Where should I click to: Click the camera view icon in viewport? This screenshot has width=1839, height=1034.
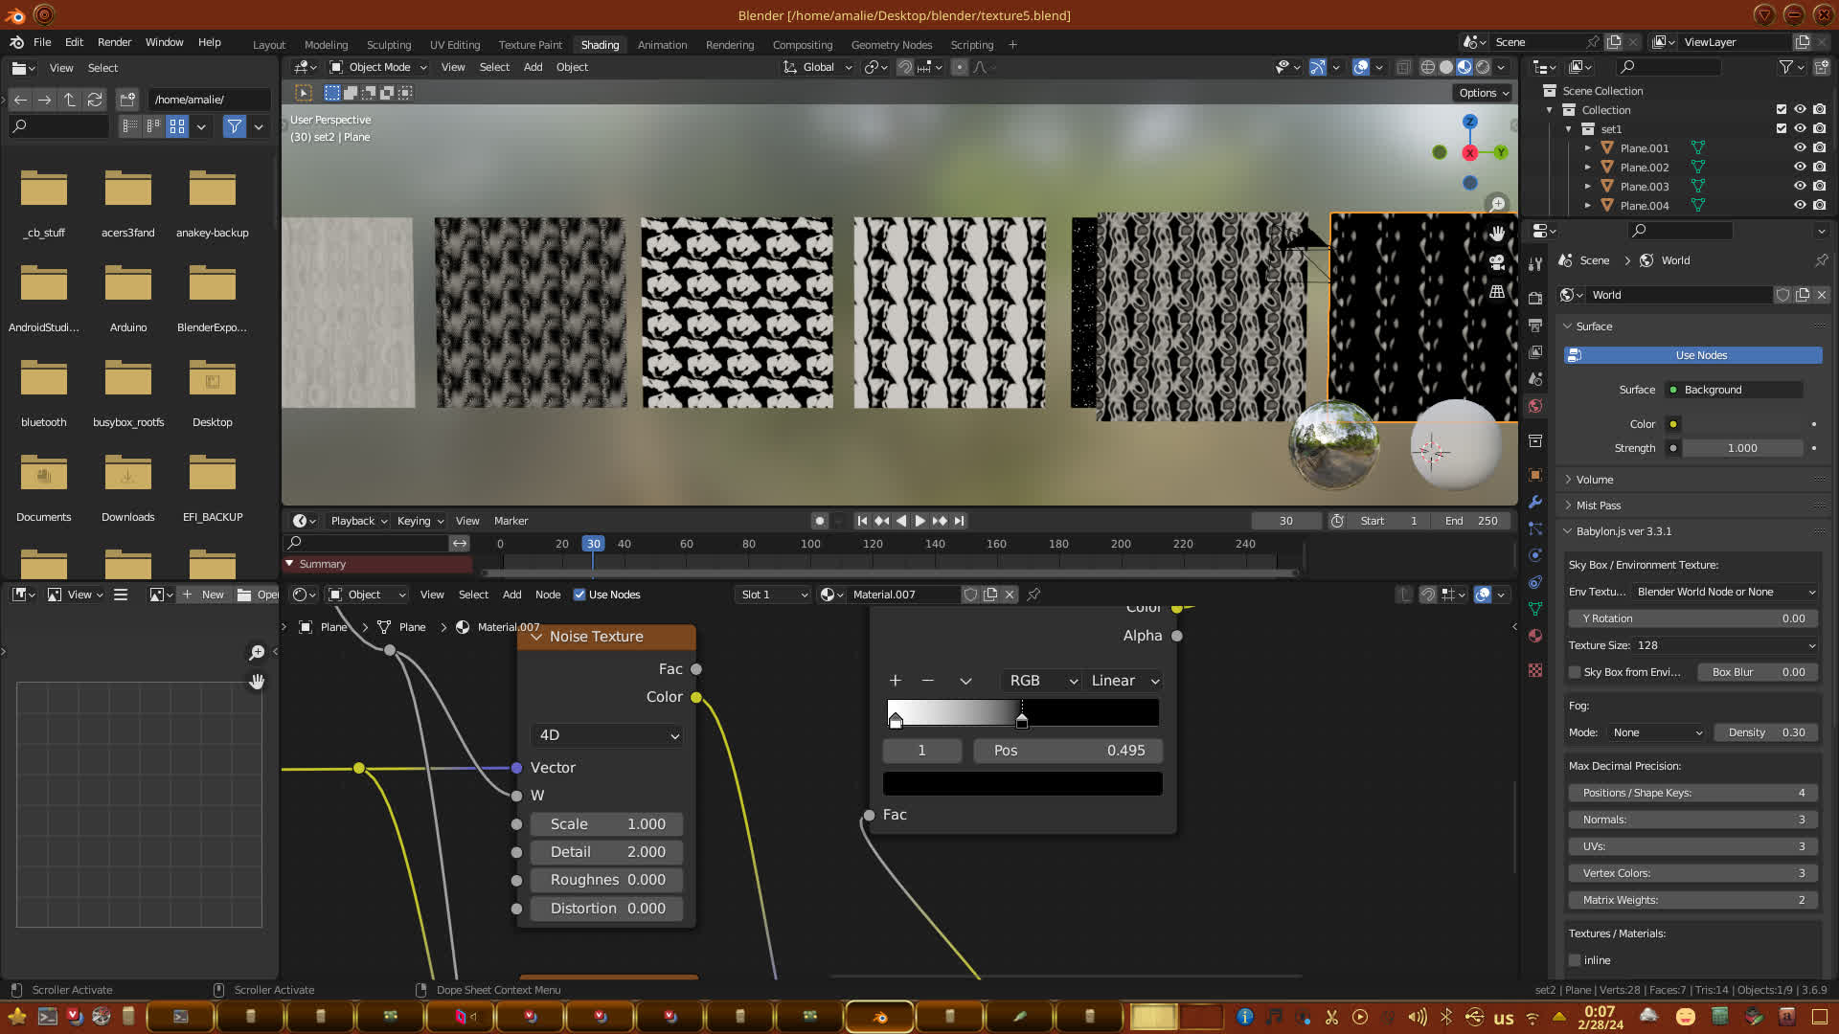pyautogui.click(x=1497, y=262)
